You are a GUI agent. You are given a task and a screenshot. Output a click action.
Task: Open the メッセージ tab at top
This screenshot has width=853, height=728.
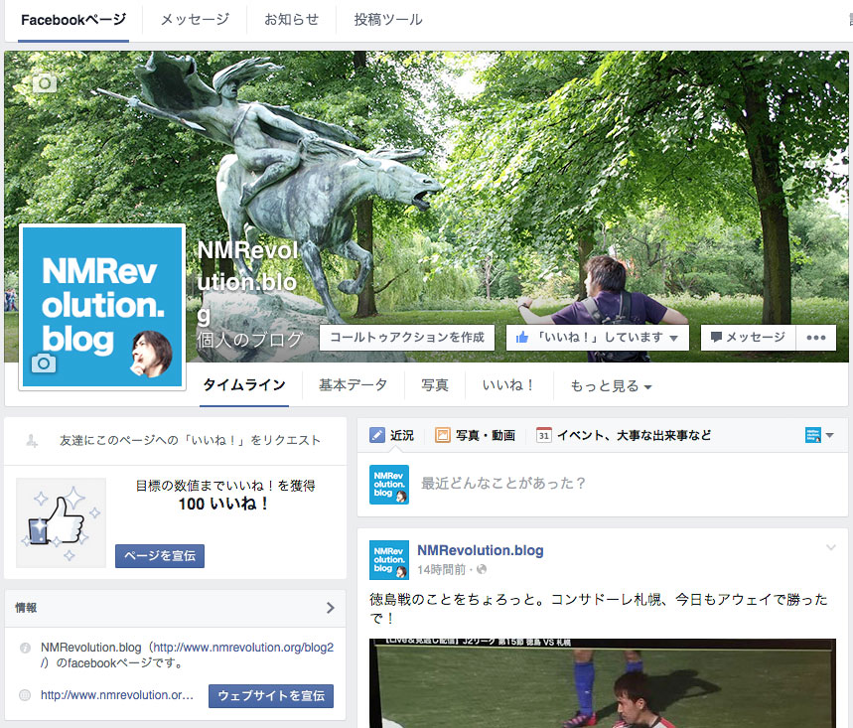195,20
